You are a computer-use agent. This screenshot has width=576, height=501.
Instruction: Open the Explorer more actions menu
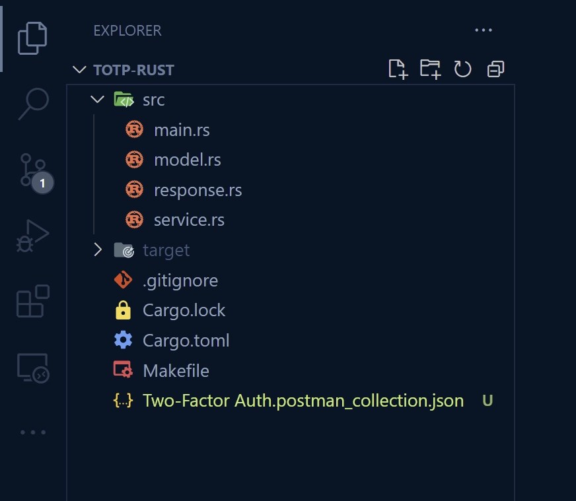click(x=484, y=30)
